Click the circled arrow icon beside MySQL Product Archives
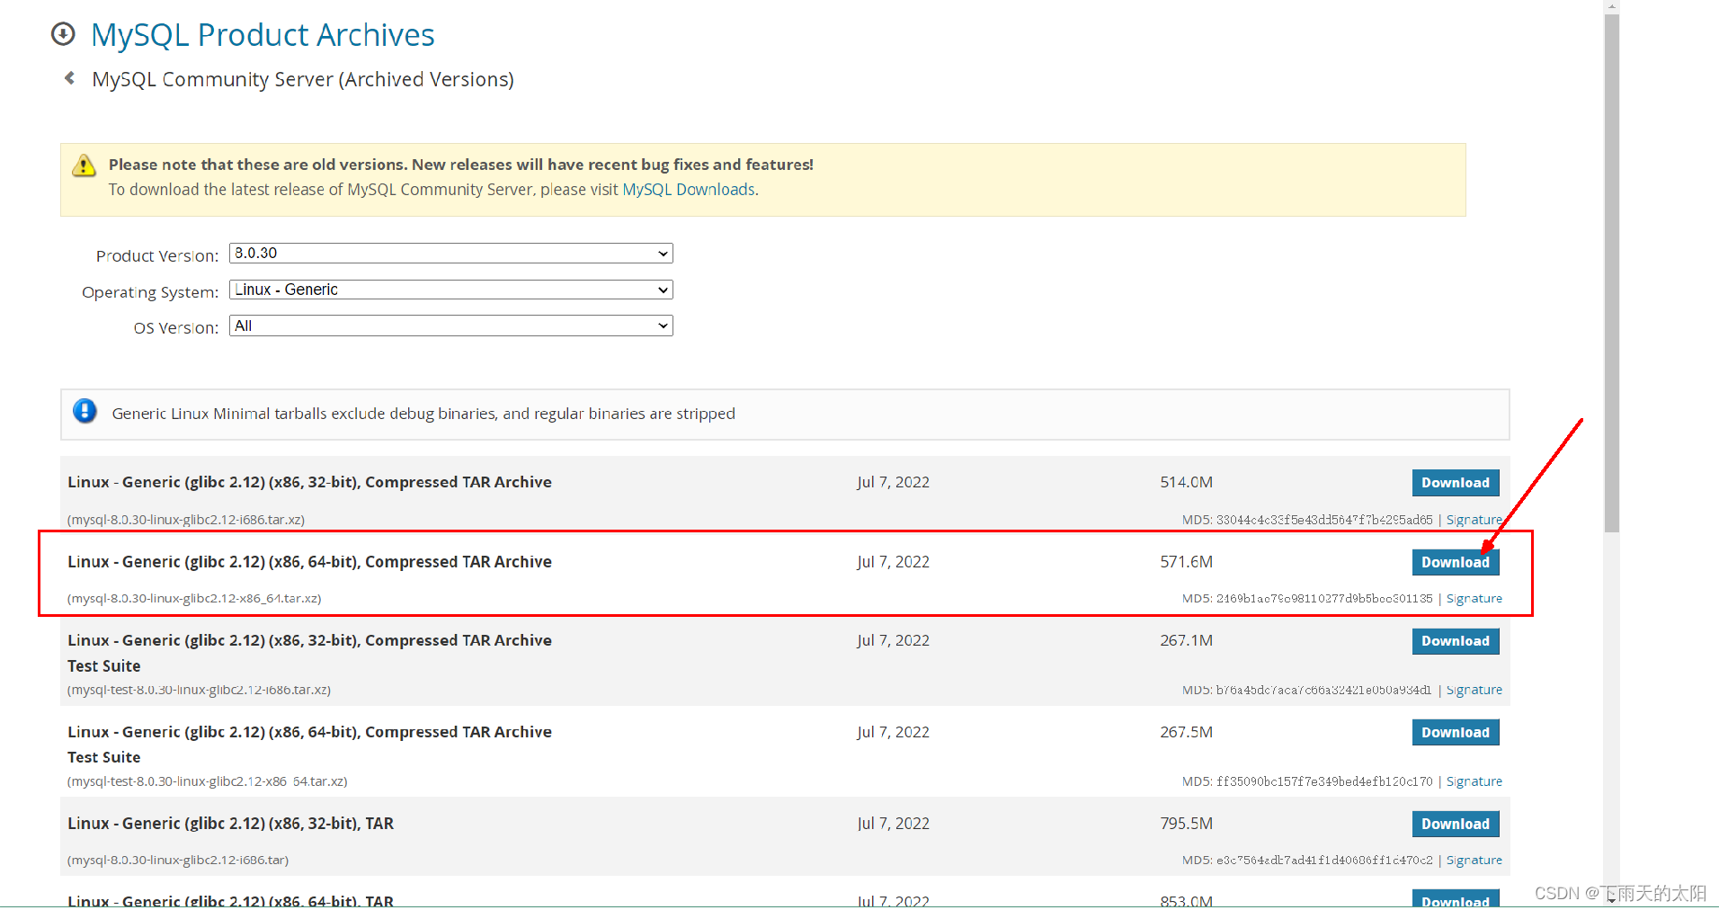Screen dimensions: 1719x910 click(x=63, y=33)
